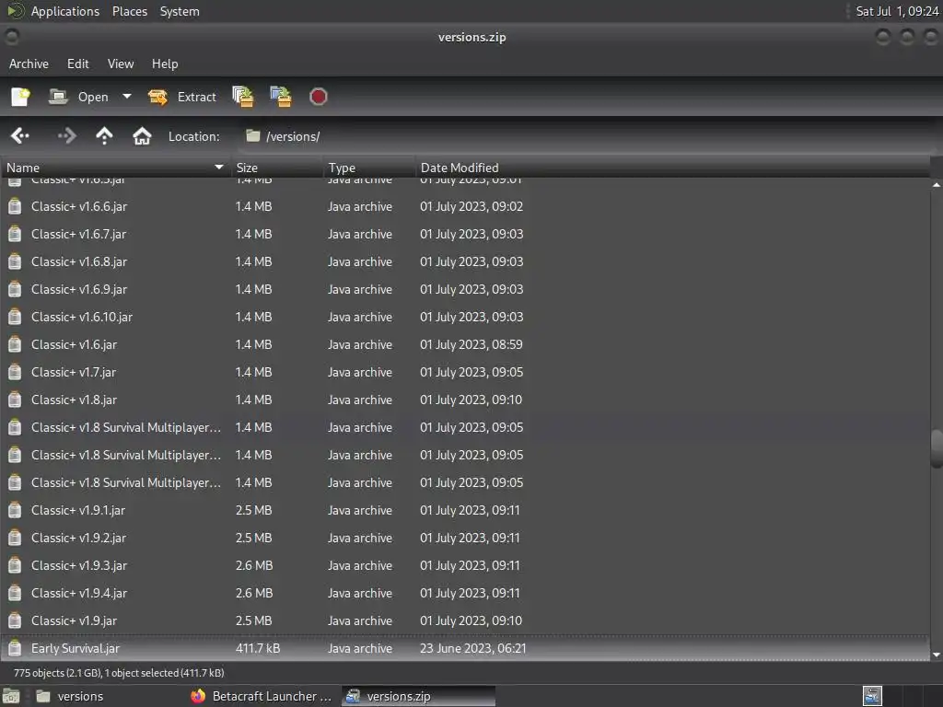Click the 2.6 MB size of Classic+ v1.9.3.jar
The width and height of the screenshot is (943, 707).
tap(254, 566)
